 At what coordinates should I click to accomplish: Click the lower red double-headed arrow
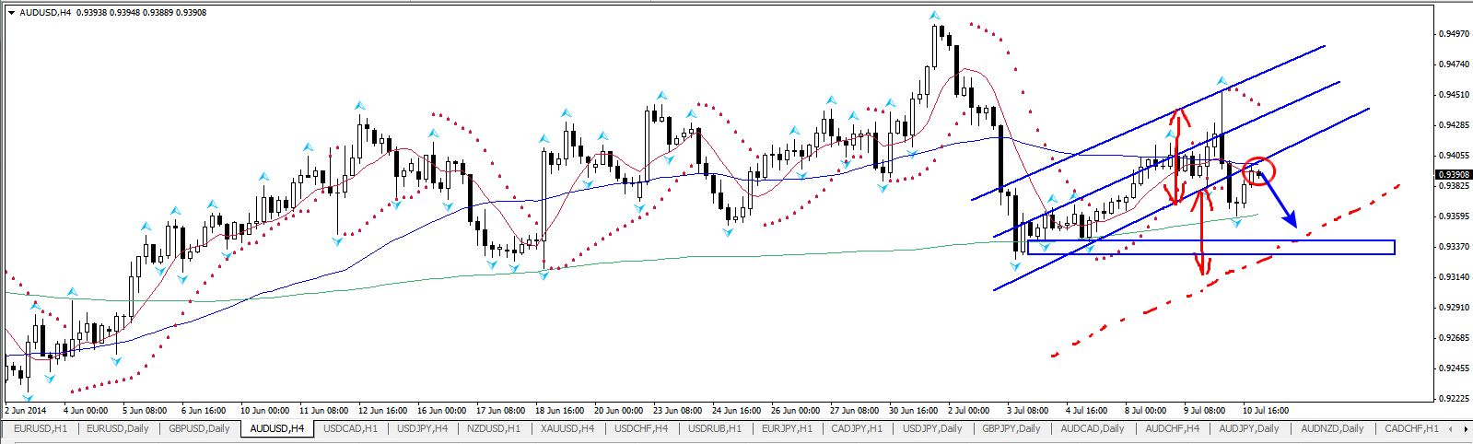tap(1201, 244)
